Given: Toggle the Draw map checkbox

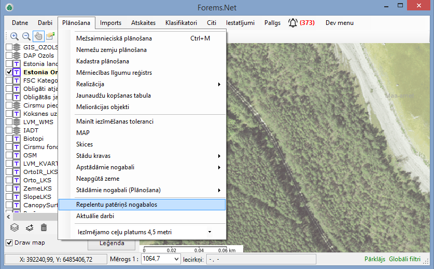Looking at the screenshot, I should 9,243.
